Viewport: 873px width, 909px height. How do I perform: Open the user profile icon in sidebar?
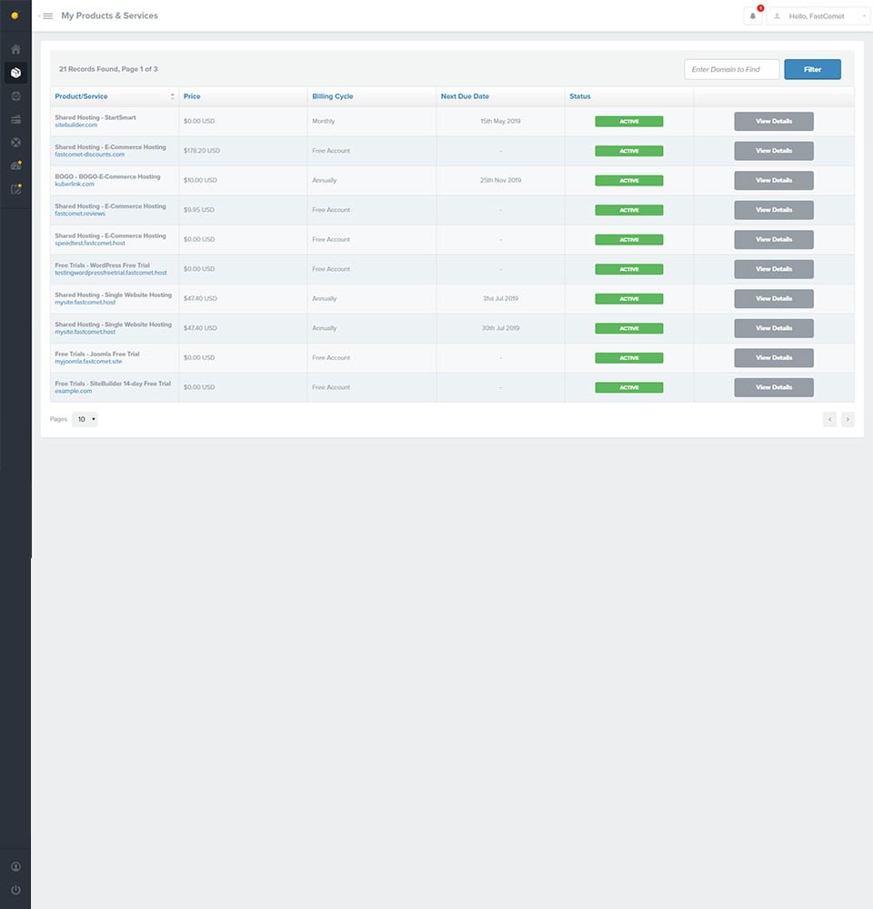tap(15, 867)
